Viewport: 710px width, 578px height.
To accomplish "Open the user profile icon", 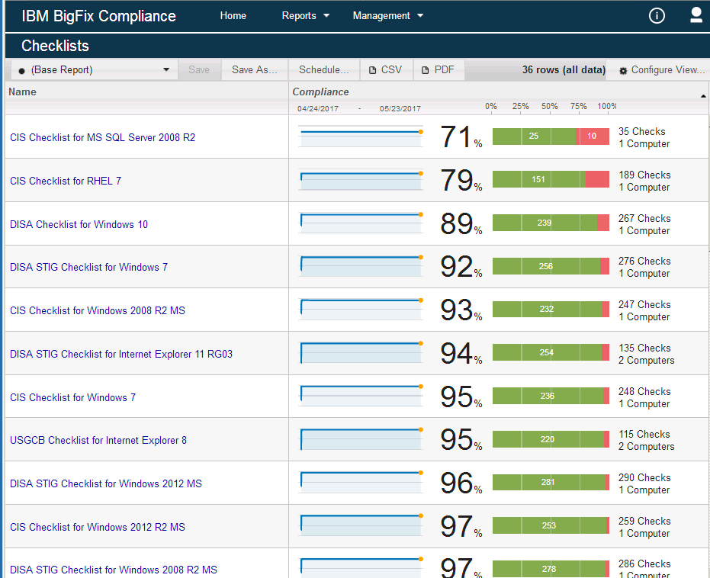I will point(696,15).
